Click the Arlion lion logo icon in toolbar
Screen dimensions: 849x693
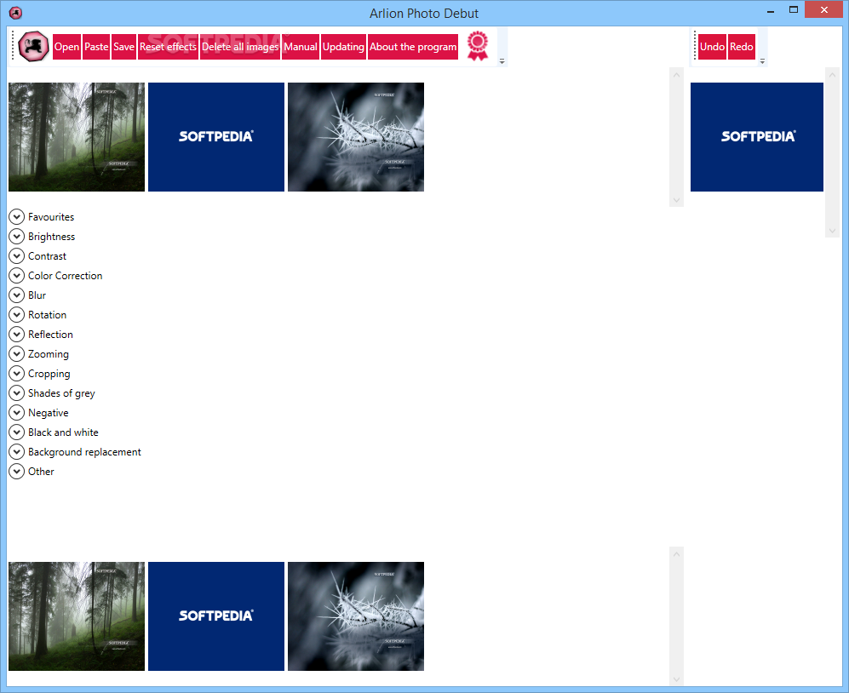tap(33, 47)
